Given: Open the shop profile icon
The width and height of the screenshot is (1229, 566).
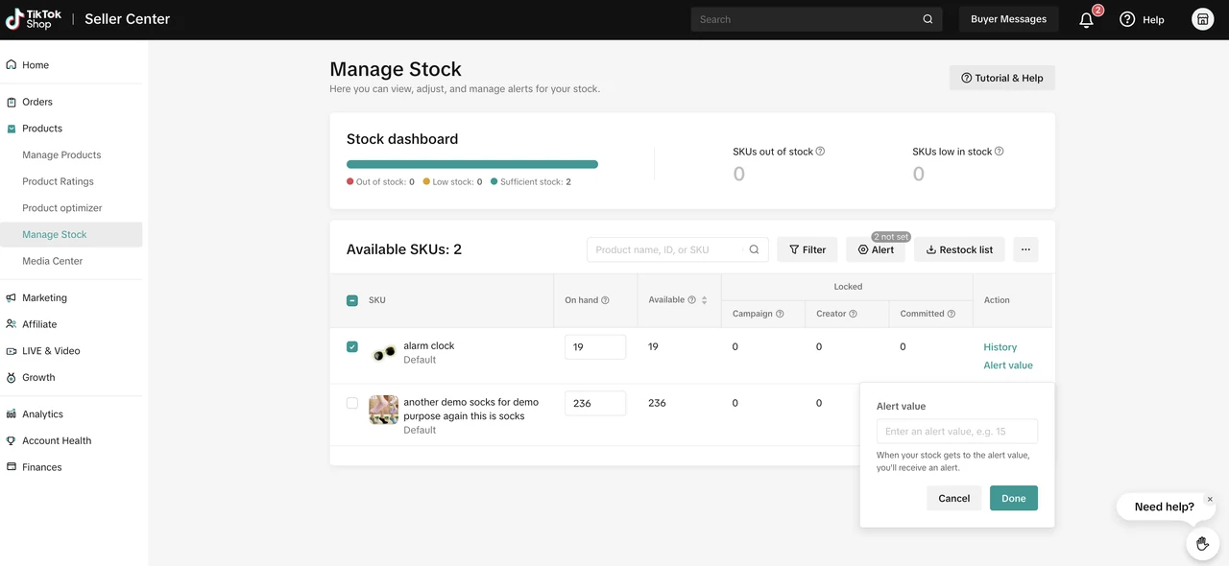Looking at the screenshot, I should click(1202, 19).
